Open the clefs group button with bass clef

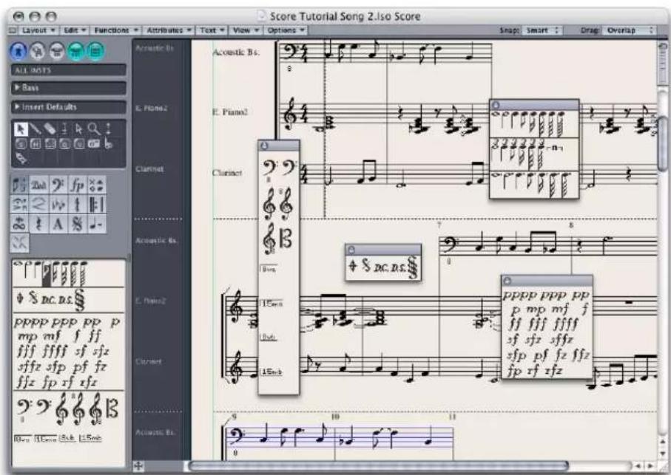(58, 185)
